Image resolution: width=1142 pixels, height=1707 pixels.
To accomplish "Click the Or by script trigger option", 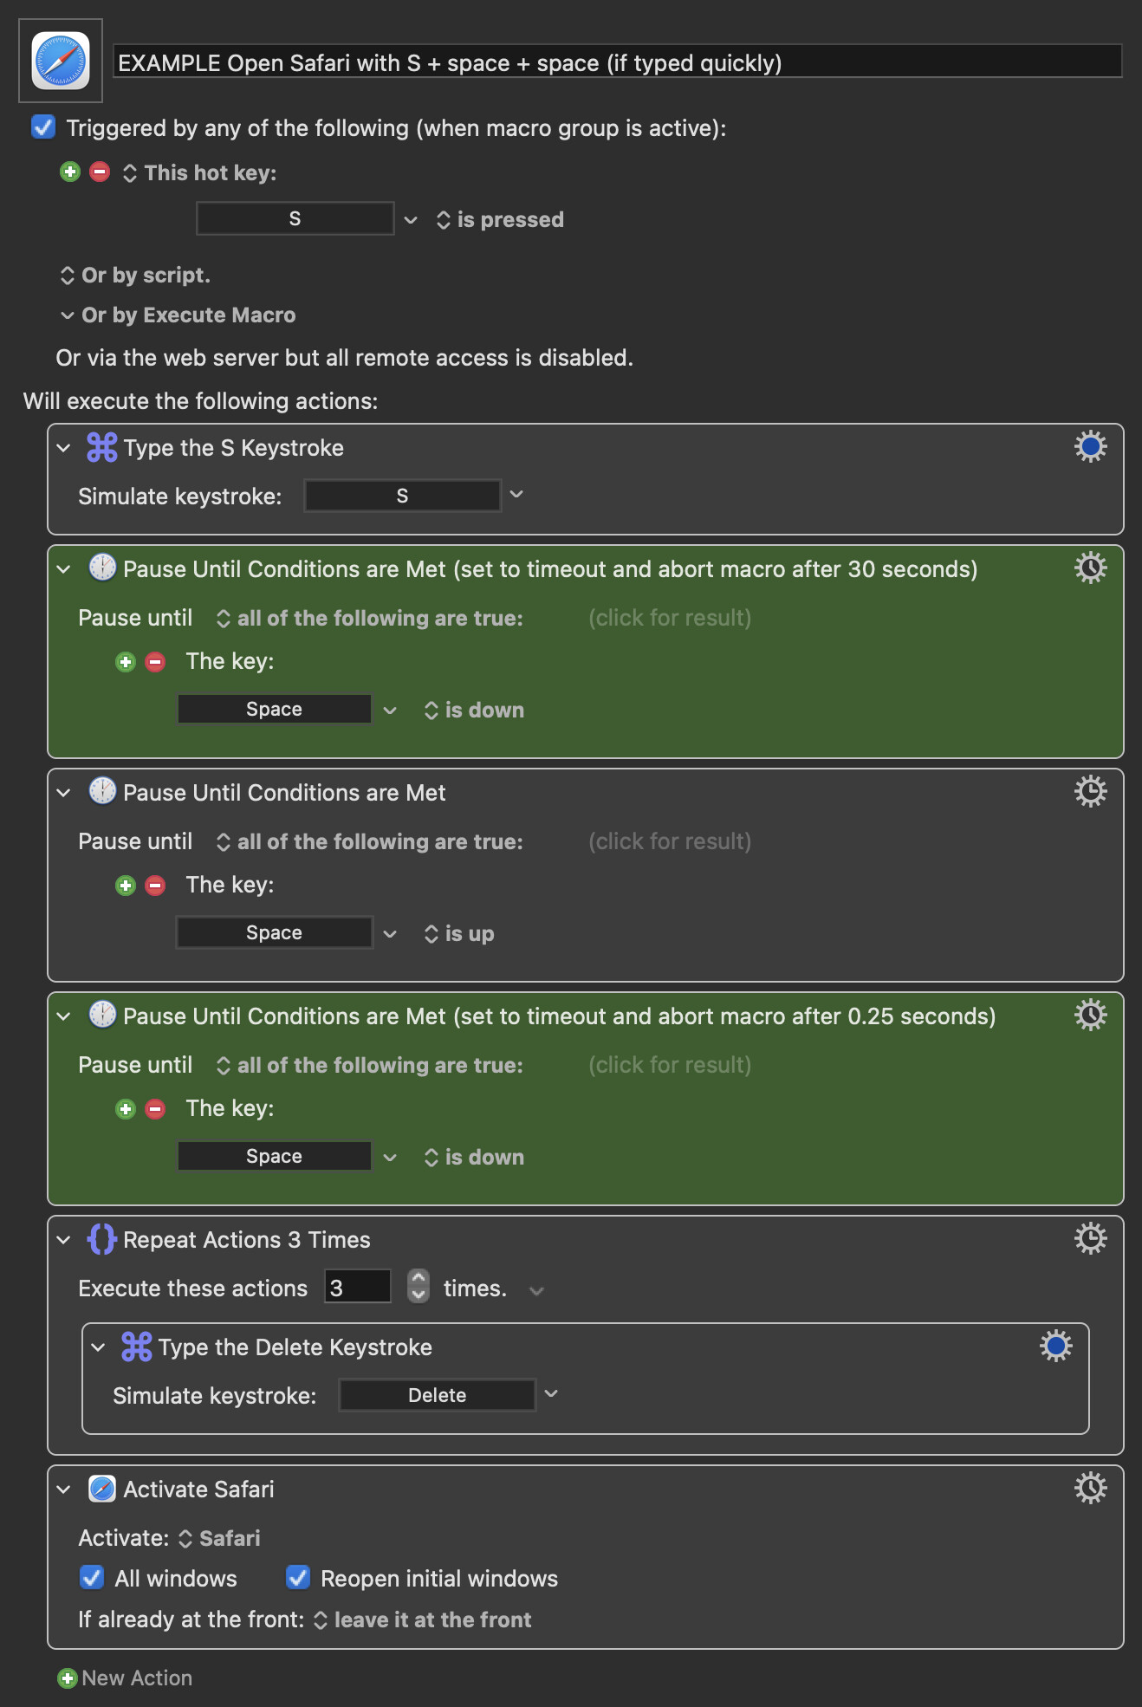I will [x=135, y=276].
